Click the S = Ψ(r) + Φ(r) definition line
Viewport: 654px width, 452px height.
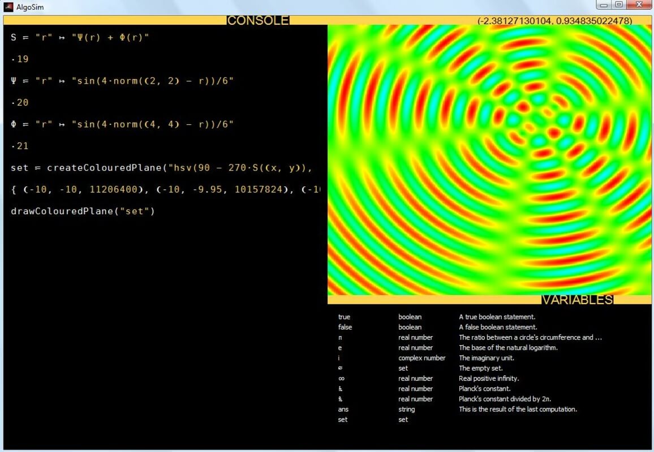pyautogui.click(x=80, y=37)
